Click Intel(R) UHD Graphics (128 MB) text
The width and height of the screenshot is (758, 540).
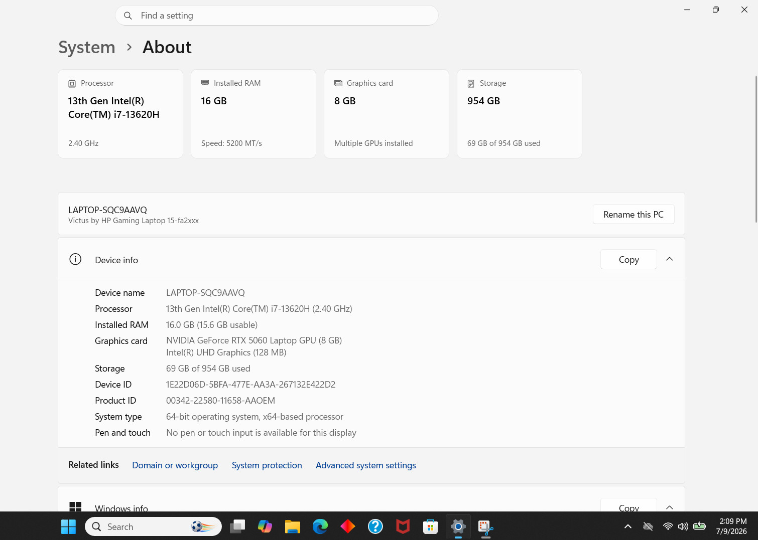tap(226, 352)
